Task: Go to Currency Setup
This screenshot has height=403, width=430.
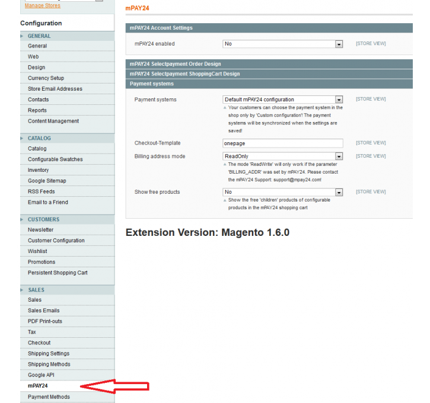Action: [67, 78]
